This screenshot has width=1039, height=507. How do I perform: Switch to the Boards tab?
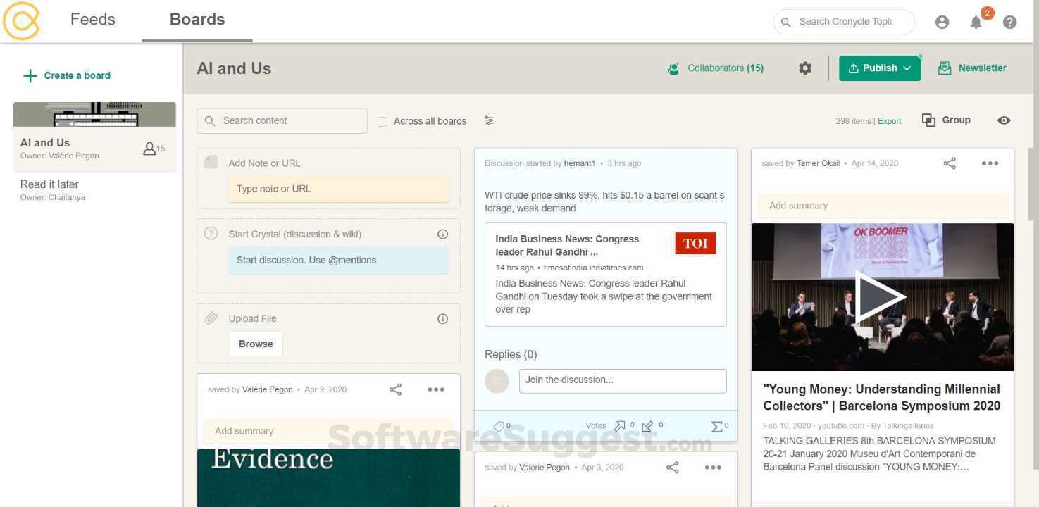point(197,19)
